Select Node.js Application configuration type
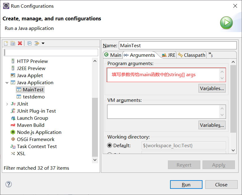The width and height of the screenshot is (242, 195). click(x=39, y=132)
